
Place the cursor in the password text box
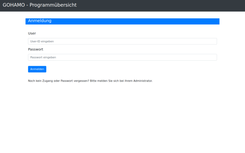pos(122,57)
